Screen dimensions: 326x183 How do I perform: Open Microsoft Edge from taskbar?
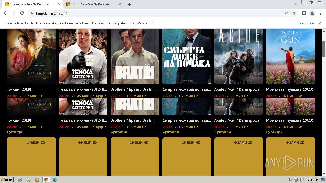pyautogui.click(x=55, y=180)
